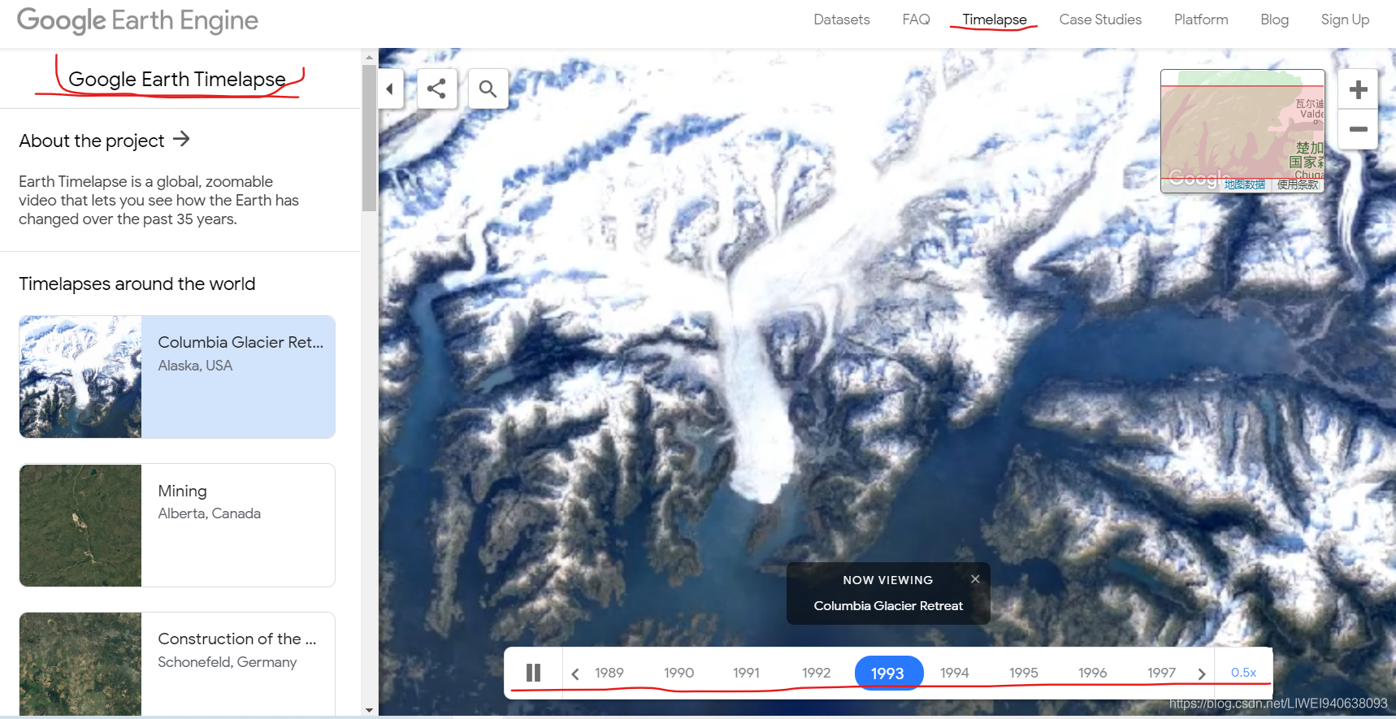Viewport: 1396px width, 719px height.
Task: Click the sidebar scrollbar thumb
Action: (369, 138)
